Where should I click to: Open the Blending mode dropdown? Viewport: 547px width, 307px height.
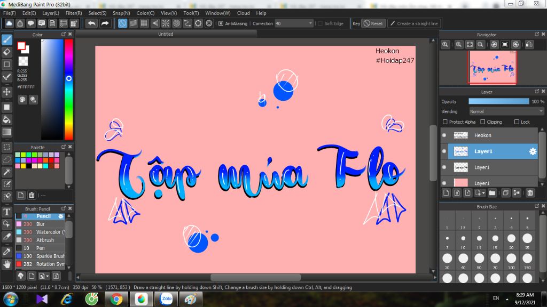pos(506,111)
